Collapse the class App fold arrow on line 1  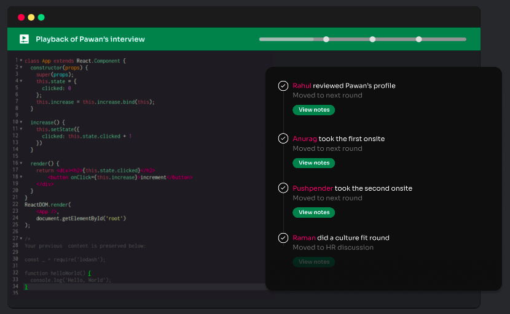(x=21, y=60)
